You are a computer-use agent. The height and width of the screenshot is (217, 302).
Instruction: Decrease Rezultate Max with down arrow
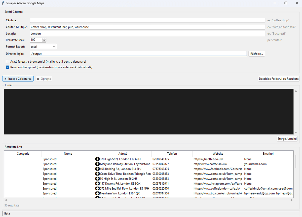(44, 41)
